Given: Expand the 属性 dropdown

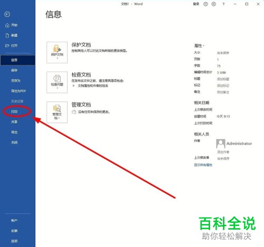Looking at the screenshot, I should point(199,46).
